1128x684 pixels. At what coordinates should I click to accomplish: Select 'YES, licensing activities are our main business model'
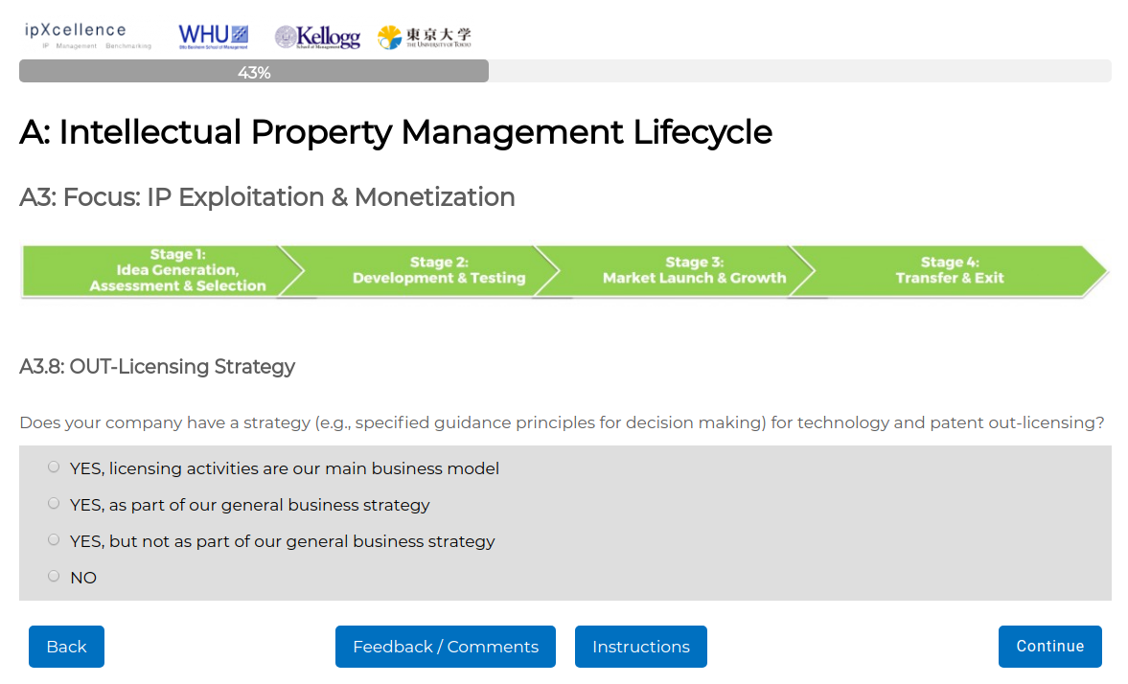(54, 467)
